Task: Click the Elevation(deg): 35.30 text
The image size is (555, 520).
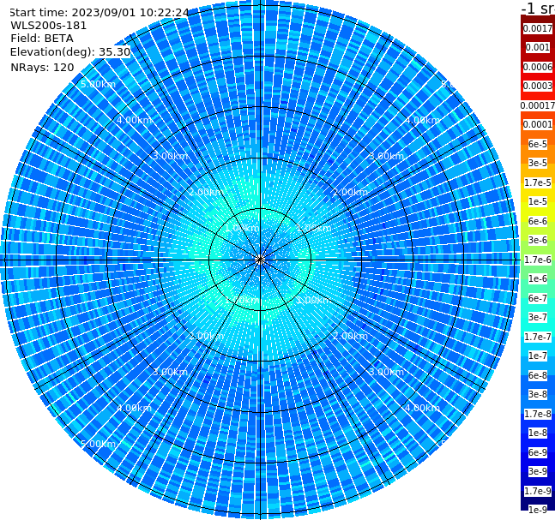Action: click(70, 52)
